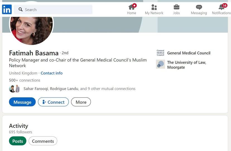Switch to Comments activity tab
The width and height of the screenshot is (231, 151).
(43, 141)
